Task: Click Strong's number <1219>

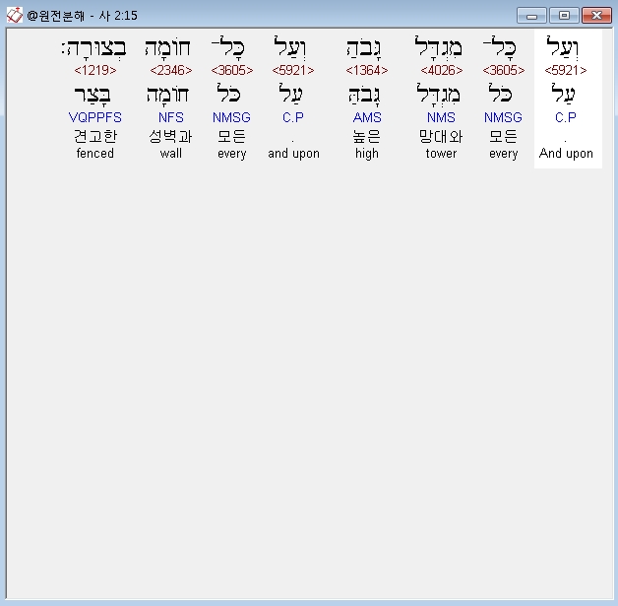Action: [x=95, y=70]
